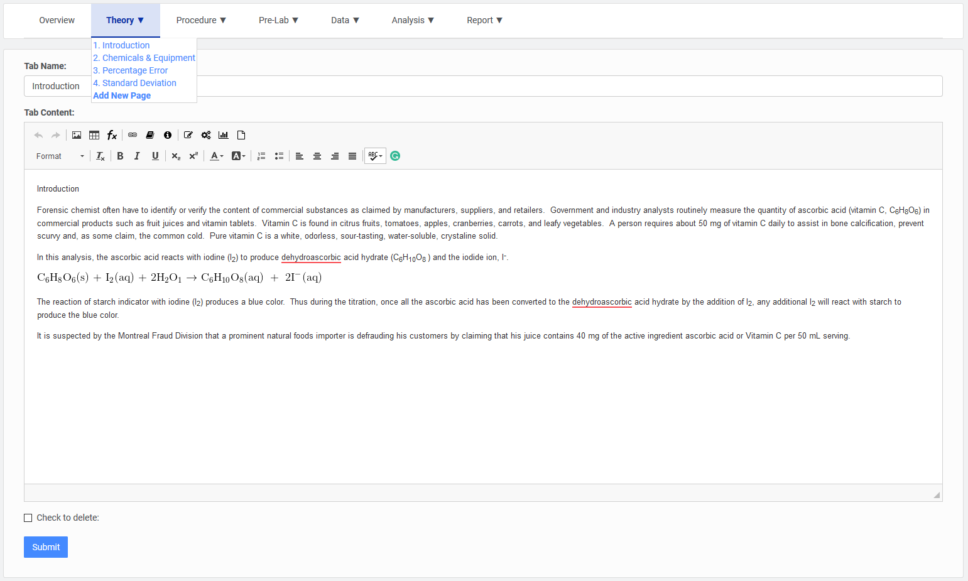Screen dimensions: 968x581
Task: Select '2. Chemicals & Equipment' page
Action: [x=144, y=58]
